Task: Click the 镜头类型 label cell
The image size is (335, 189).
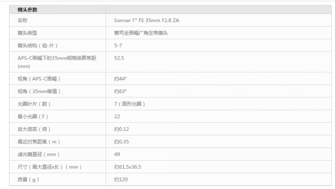Action: tap(27, 33)
